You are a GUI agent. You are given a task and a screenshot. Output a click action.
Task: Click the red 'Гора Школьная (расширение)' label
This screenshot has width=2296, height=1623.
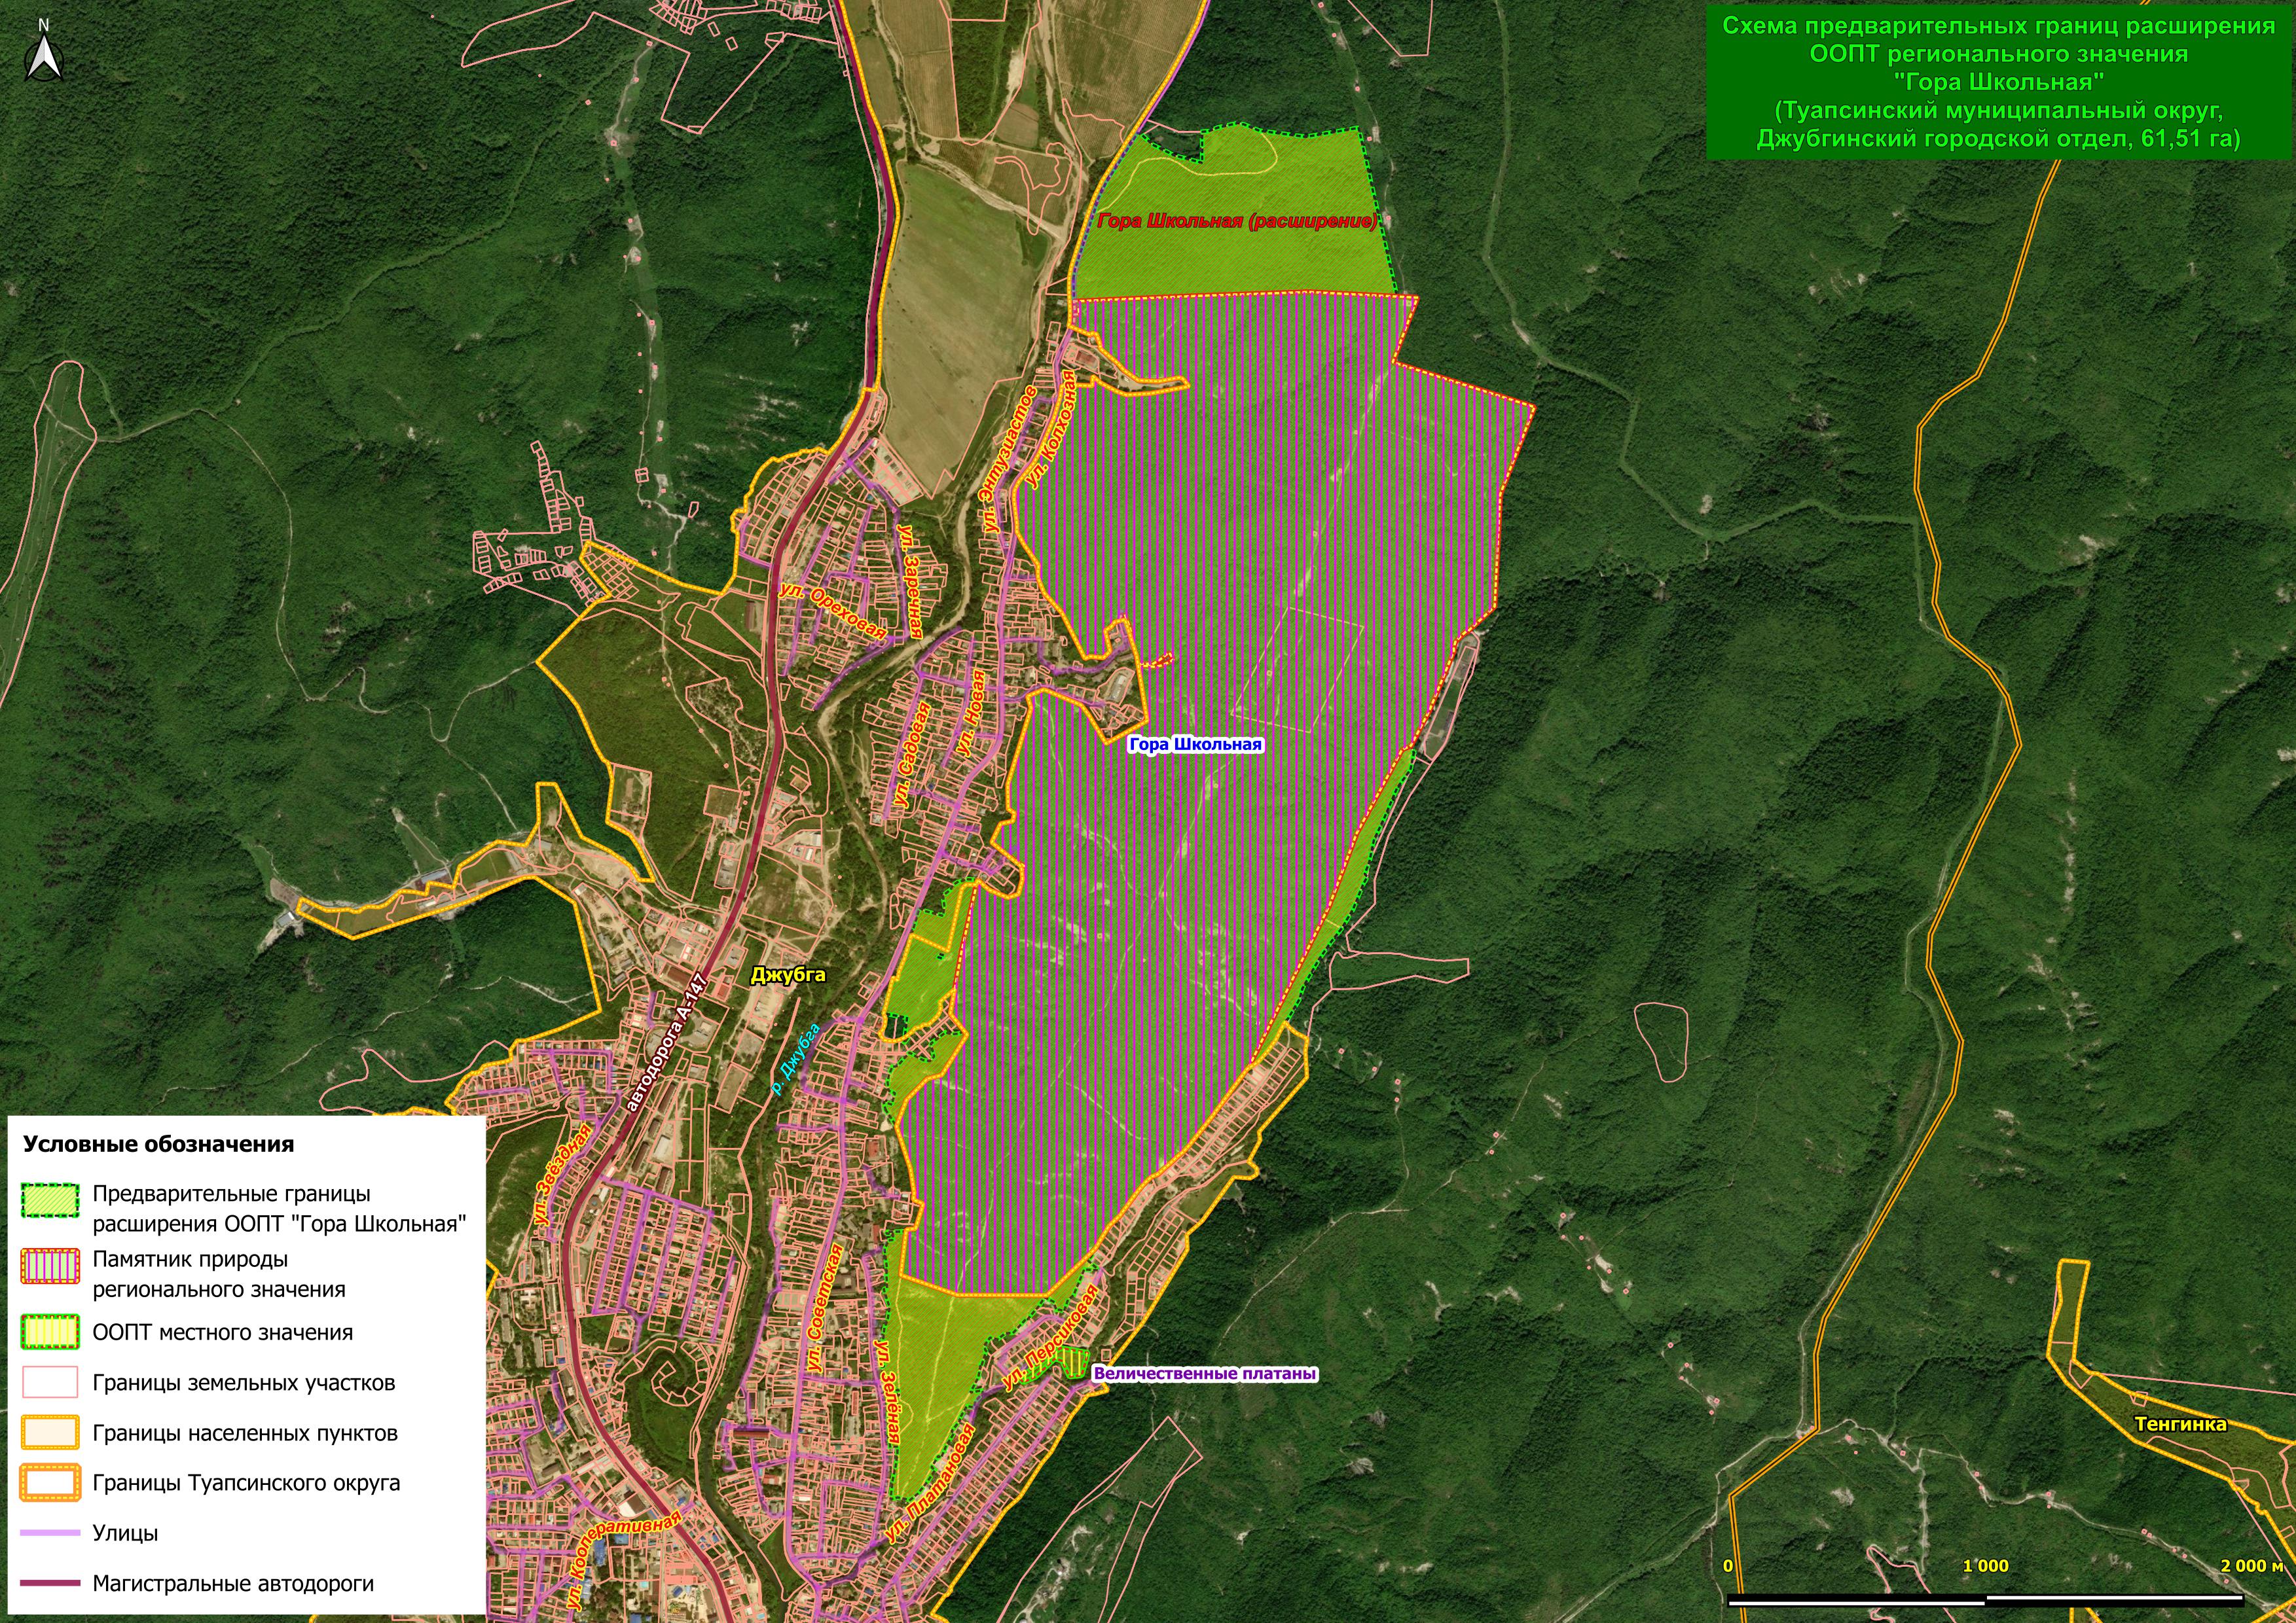pyautogui.click(x=1237, y=221)
